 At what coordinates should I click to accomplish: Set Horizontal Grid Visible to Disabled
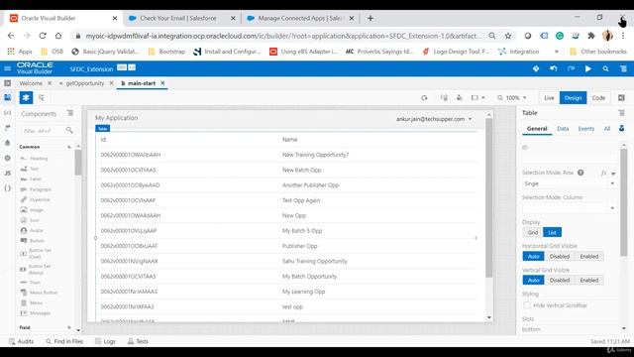coord(560,256)
